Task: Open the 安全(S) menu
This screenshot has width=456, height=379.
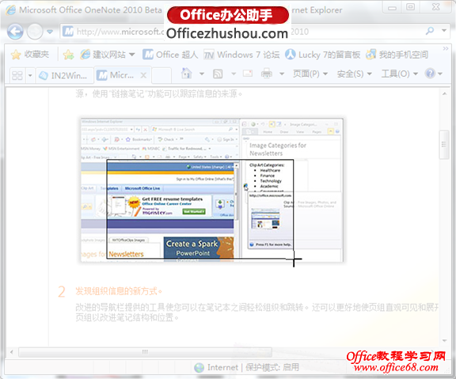Action: (x=354, y=74)
